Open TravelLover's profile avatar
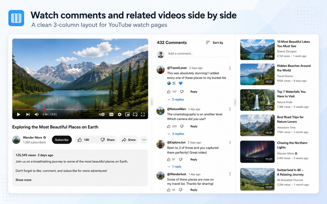 tap(161, 70)
